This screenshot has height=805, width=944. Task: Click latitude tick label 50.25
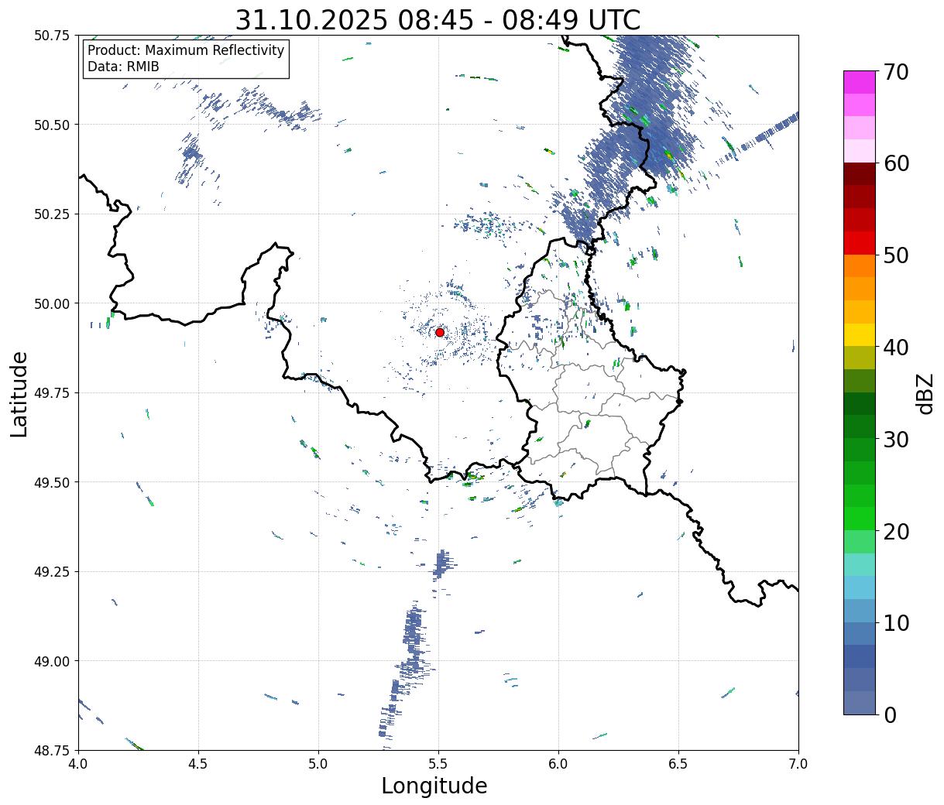coord(52,214)
